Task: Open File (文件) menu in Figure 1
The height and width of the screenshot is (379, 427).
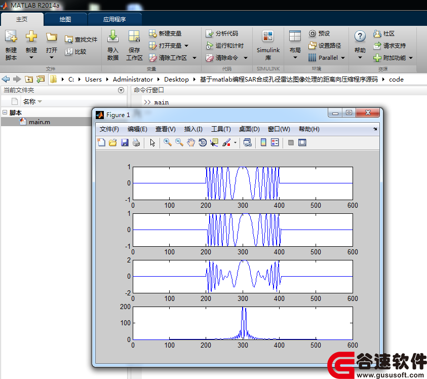Action: (109, 129)
